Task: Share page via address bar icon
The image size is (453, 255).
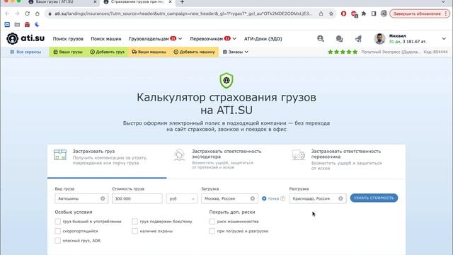Action: click(x=321, y=13)
